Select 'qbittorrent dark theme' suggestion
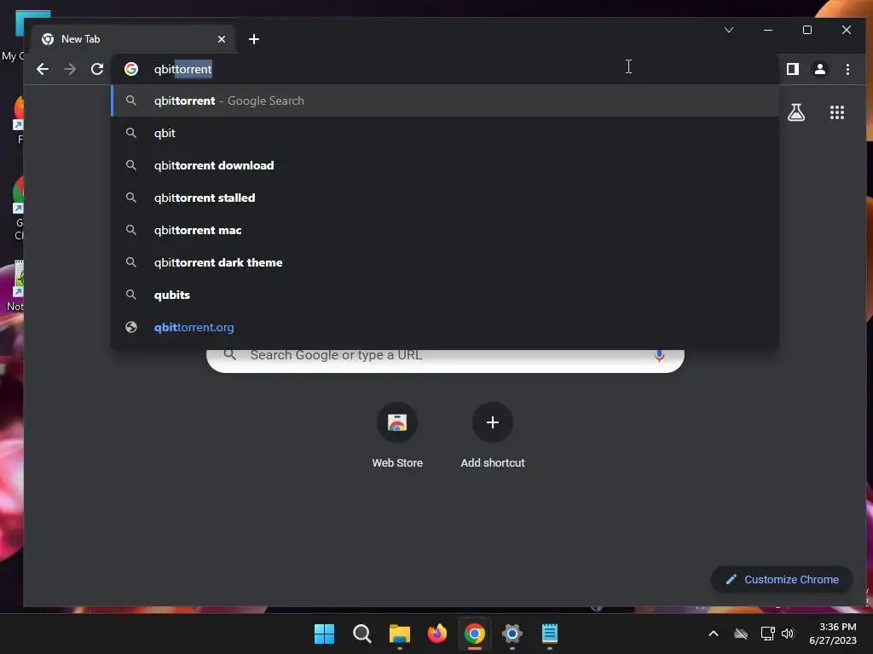Viewport: 873px width, 654px height. click(x=445, y=262)
